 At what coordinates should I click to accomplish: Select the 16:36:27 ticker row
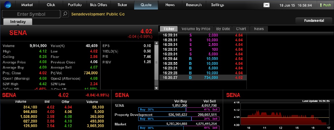click(203, 78)
